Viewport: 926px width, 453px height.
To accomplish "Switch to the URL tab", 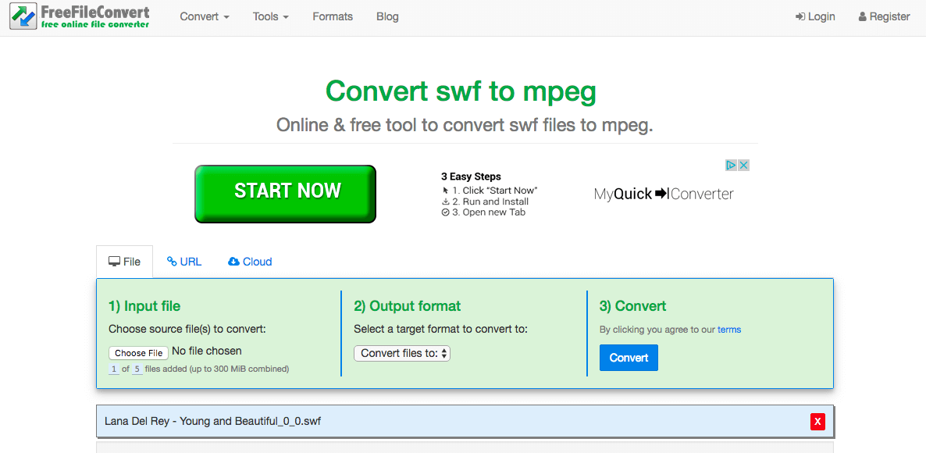I will (x=184, y=262).
